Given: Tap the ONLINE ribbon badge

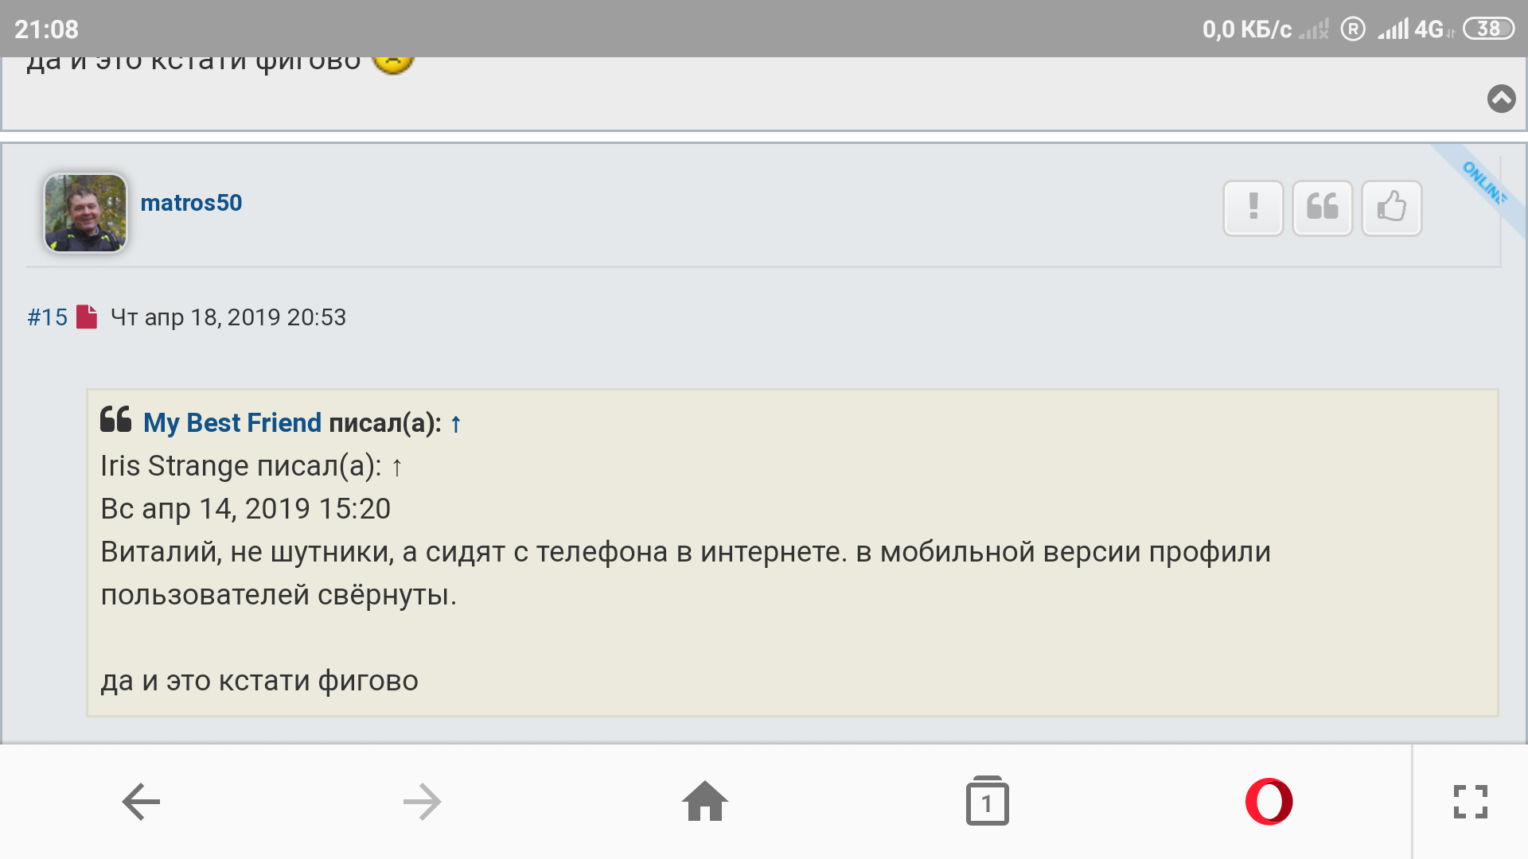Looking at the screenshot, I should point(1483,182).
